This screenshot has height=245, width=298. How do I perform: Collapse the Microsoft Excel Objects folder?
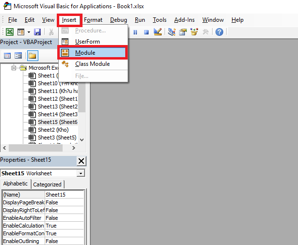[x=14, y=68]
